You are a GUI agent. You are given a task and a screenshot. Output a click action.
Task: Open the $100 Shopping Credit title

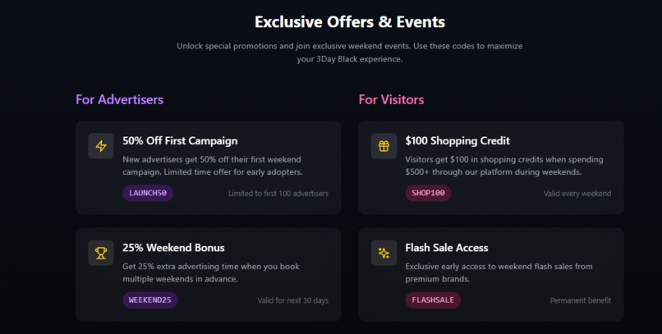pos(457,141)
